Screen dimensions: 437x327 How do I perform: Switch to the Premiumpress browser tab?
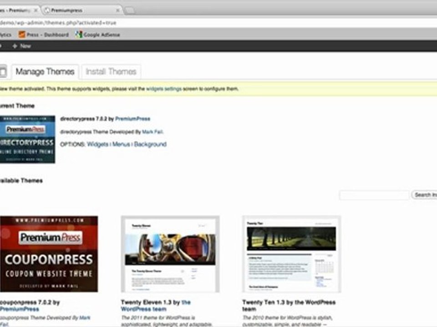tap(81, 10)
